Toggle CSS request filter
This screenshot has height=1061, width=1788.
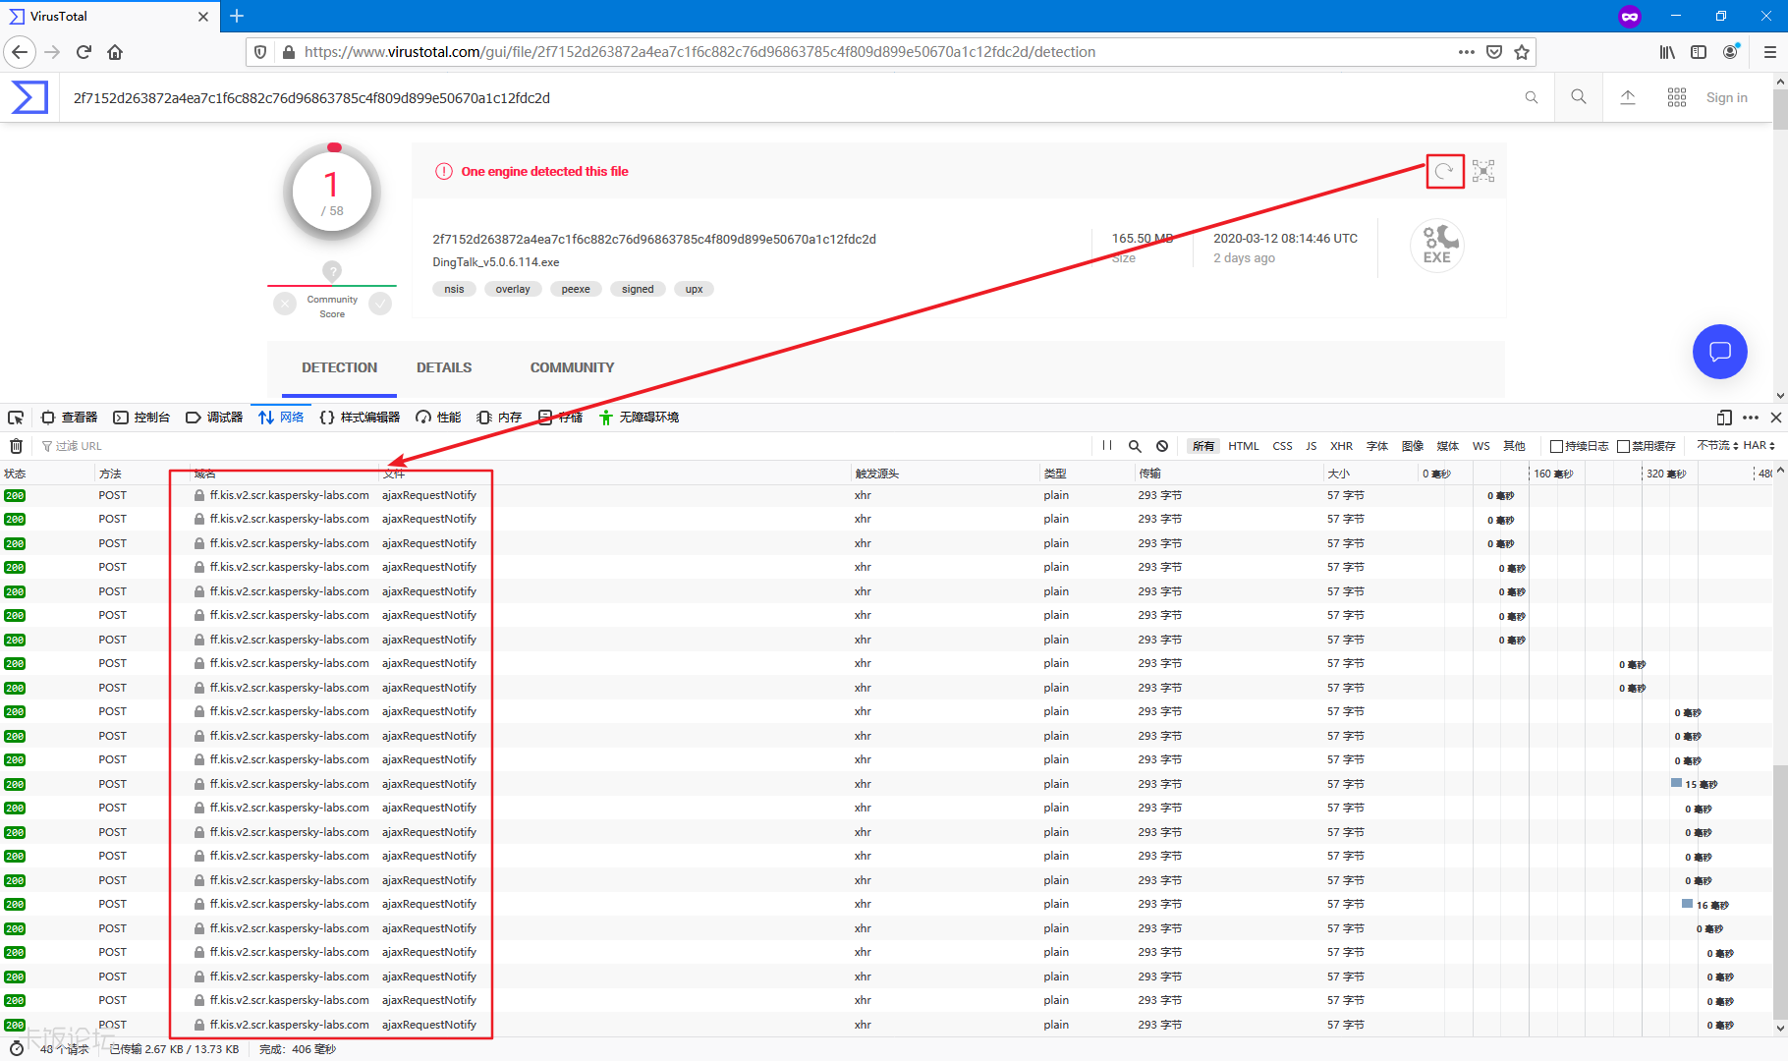point(1283,446)
